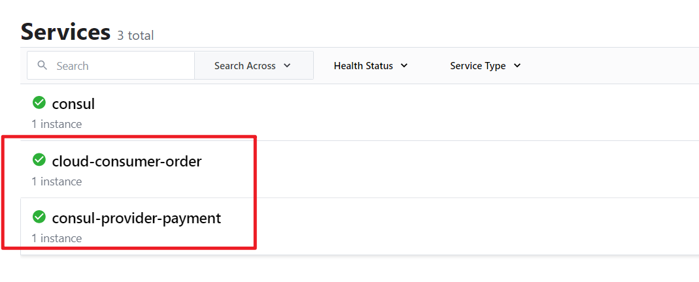Click the empty area of the consul row
699x282 pixels.
tap(425, 112)
